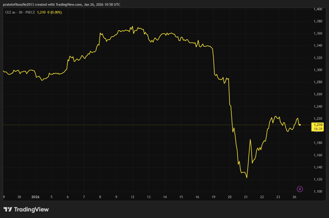Click the TradingView logo icon at bottom-left
The width and height of the screenshot is (329, 218).
click(x=8, y=210)
